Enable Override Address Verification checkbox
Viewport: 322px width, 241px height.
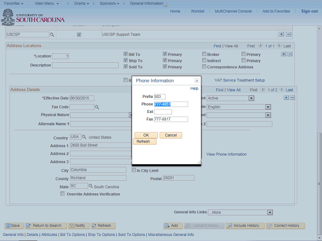click(62, 194)
